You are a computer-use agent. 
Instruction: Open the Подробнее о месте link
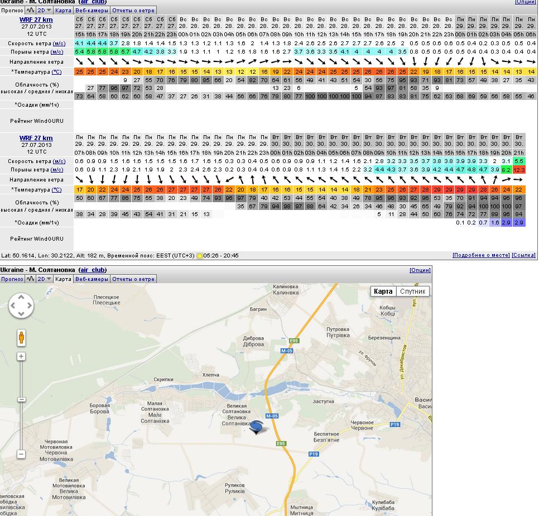[480, 255]
